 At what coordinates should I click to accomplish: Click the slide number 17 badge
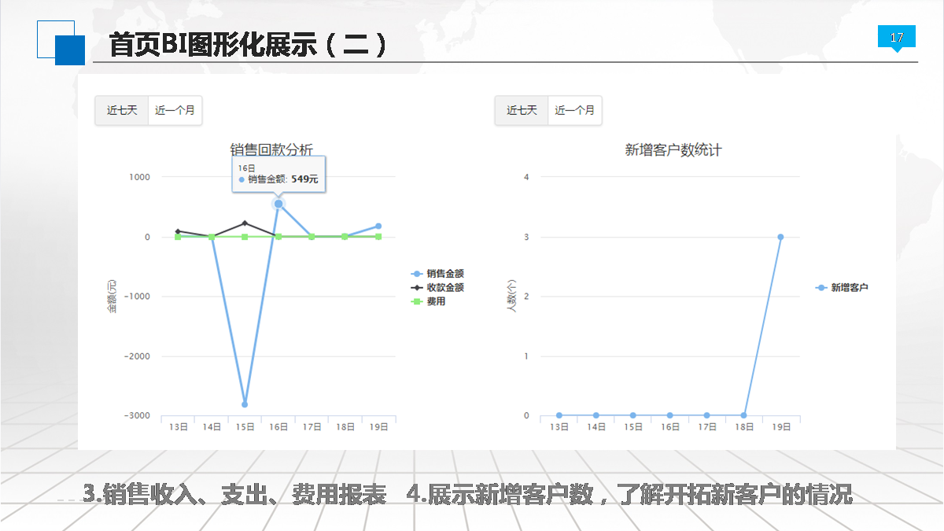point(896,38)
